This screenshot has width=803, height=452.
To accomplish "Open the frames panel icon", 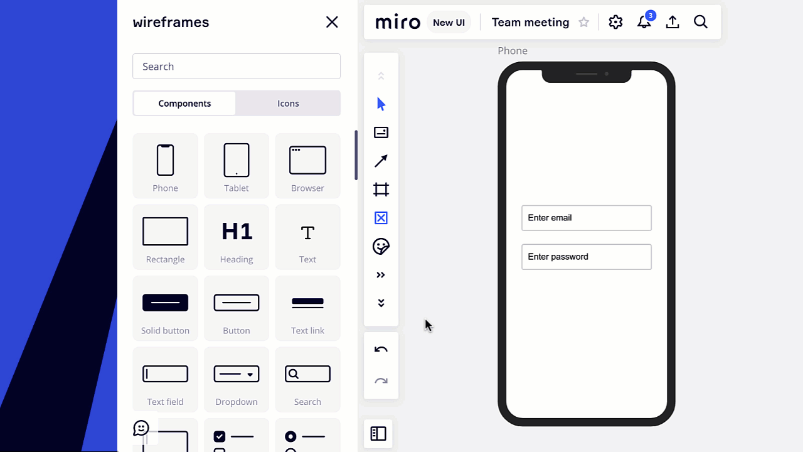I will click(378, 434).
